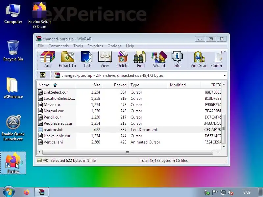Click the cut-off Comment toolbar icon
This screenshot has width=263, height=197.
pos(217,59)
